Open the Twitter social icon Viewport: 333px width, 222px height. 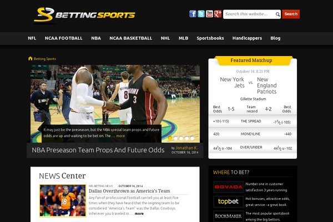pyautogui.click(x=201, y=14)
